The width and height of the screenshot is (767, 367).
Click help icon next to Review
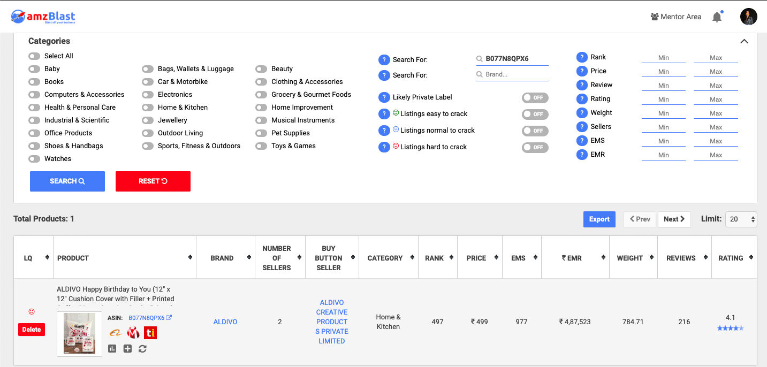pyautogui.click(x=582, y=85)
